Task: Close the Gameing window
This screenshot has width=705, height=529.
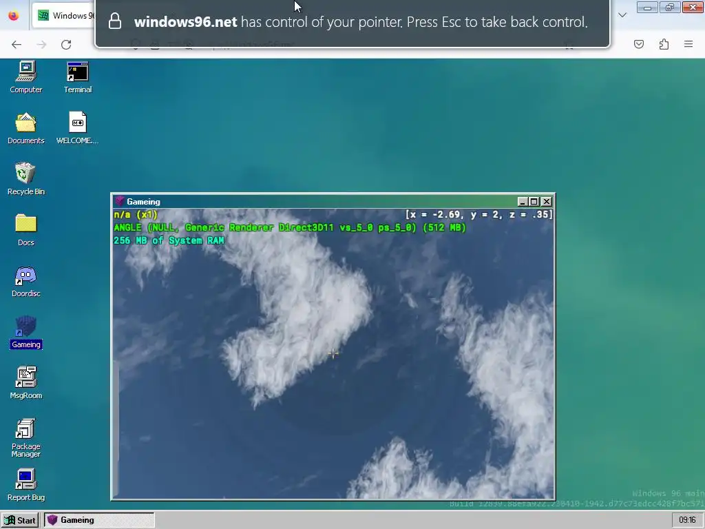Action: (546, 202)
